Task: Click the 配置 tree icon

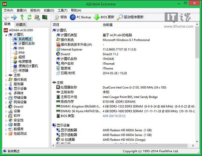Action: pyautogui.click(x=10, y=125)
